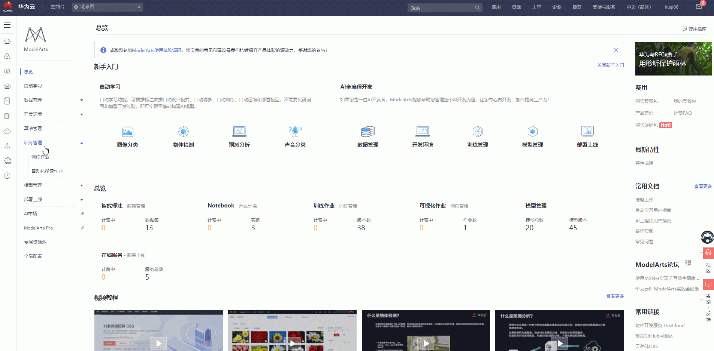Expand the 开发环境 sidebar menu
Image resolution: width=714 pixels, height=351 pixels.
82,114
